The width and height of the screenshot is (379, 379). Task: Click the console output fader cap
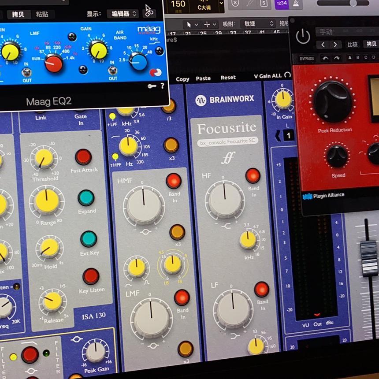369,258
